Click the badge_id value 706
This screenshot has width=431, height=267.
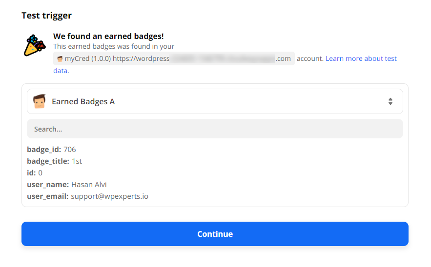click(70, 150)
